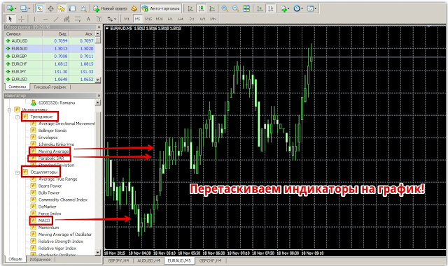Select the Horizontal Line drawing tool
This screenshot has width=448, height=266.
[45, 19]
